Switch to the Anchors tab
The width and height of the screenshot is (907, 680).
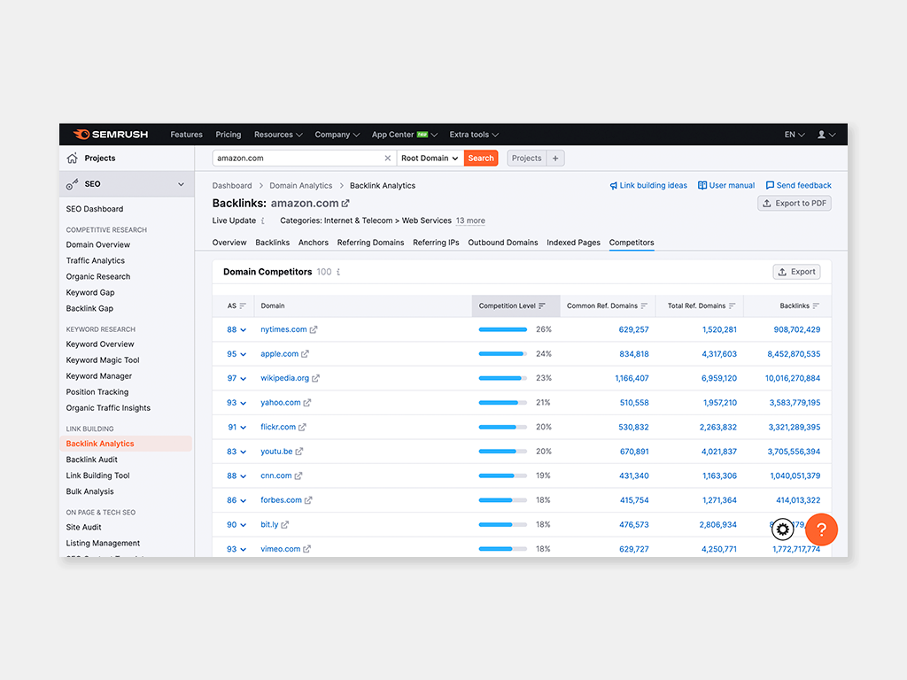click(x=313, y=242)
